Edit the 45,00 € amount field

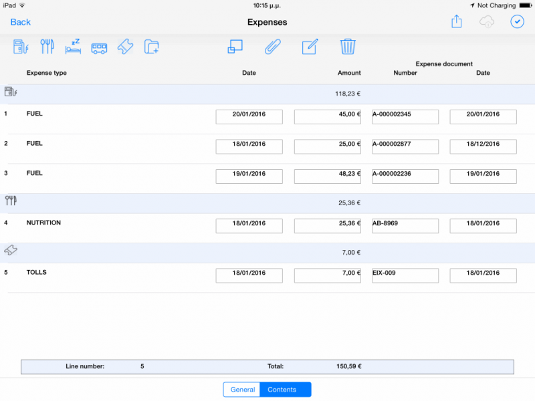(328, 116)
